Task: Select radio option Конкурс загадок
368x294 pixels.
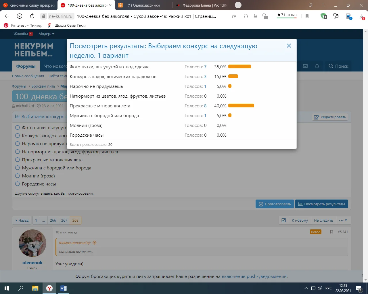Action: point(18,136)
